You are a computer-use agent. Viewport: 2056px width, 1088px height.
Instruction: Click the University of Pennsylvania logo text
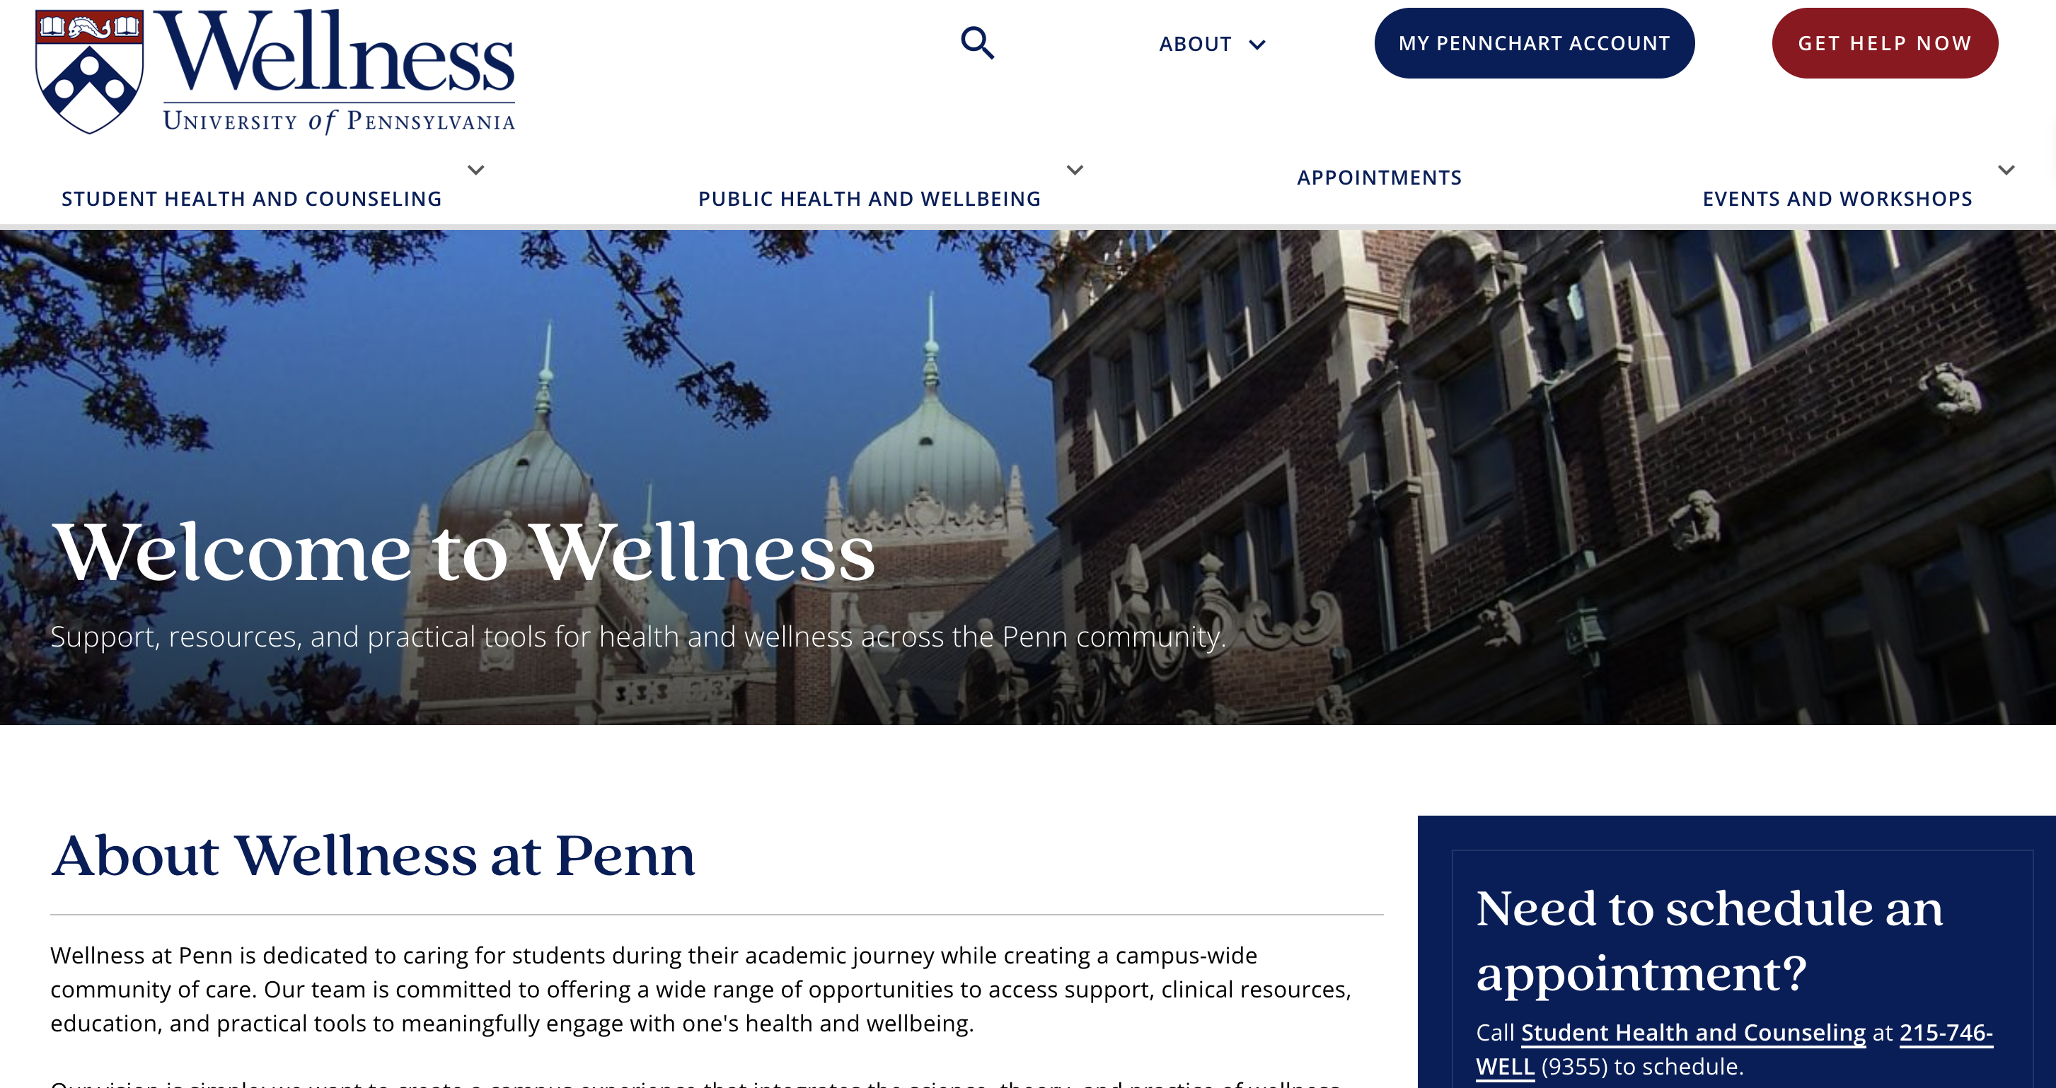point(339,122)
